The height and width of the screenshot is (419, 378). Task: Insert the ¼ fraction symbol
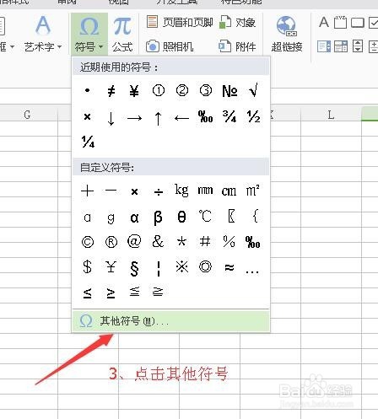click(88, 142)
